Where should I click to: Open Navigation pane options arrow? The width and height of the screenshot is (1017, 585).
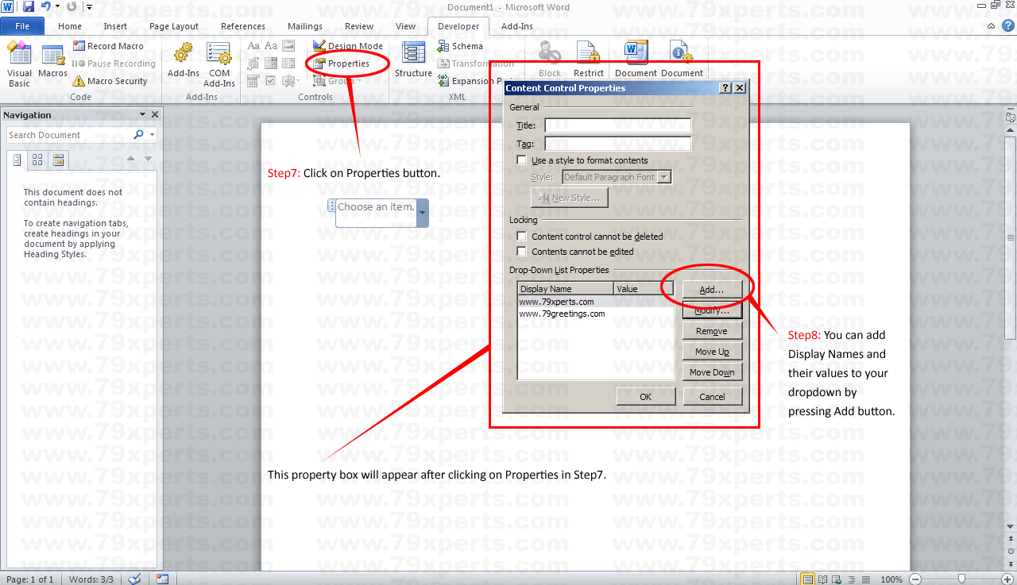pos(142,115)
